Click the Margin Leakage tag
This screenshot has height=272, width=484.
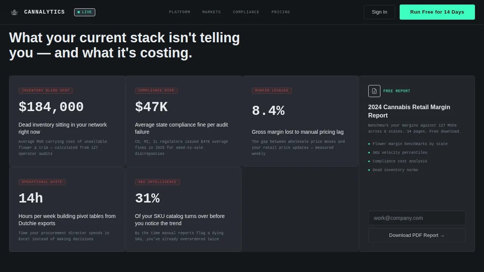271,91
